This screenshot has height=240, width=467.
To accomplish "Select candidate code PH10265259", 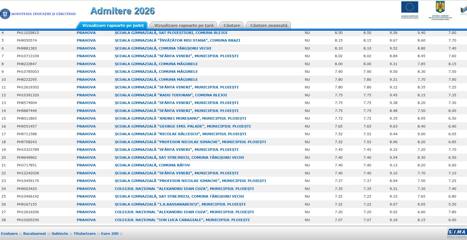I will tap(28, 220).
